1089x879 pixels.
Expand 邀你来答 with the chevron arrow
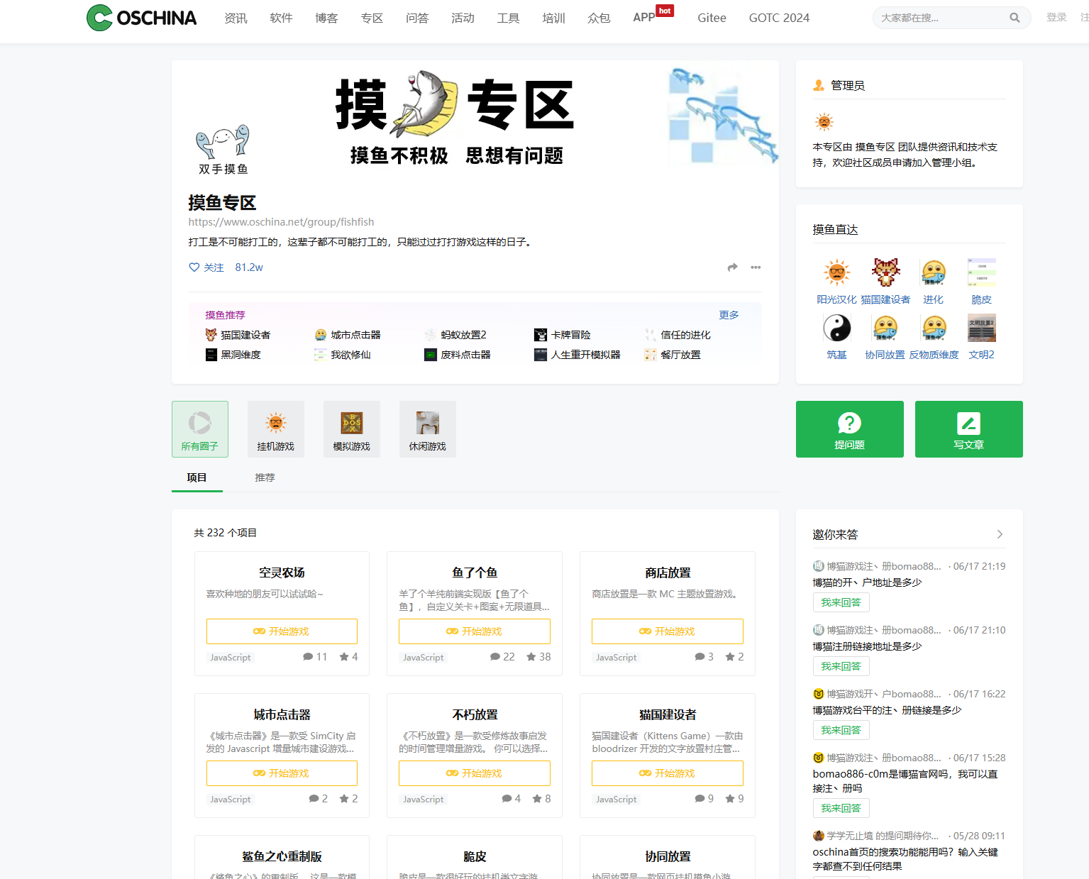click(x=1000, y=534)
